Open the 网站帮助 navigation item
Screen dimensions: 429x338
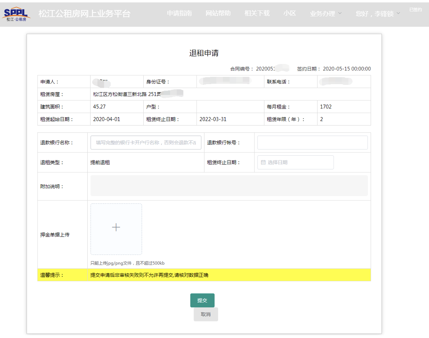point(218,13)
